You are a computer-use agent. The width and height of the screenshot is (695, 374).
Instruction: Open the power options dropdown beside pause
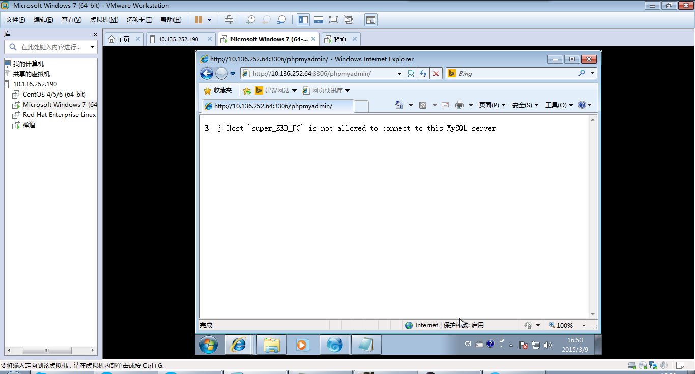pyautogui.click(x=209, y=20)
